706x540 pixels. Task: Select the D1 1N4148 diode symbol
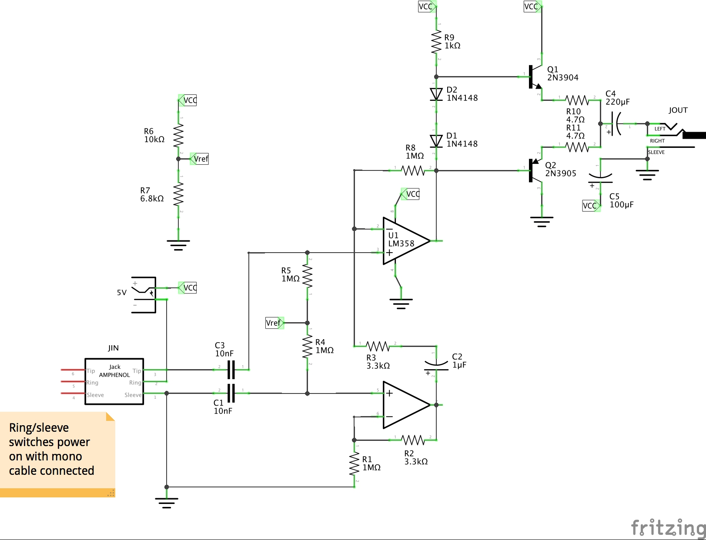pos(436,140)
